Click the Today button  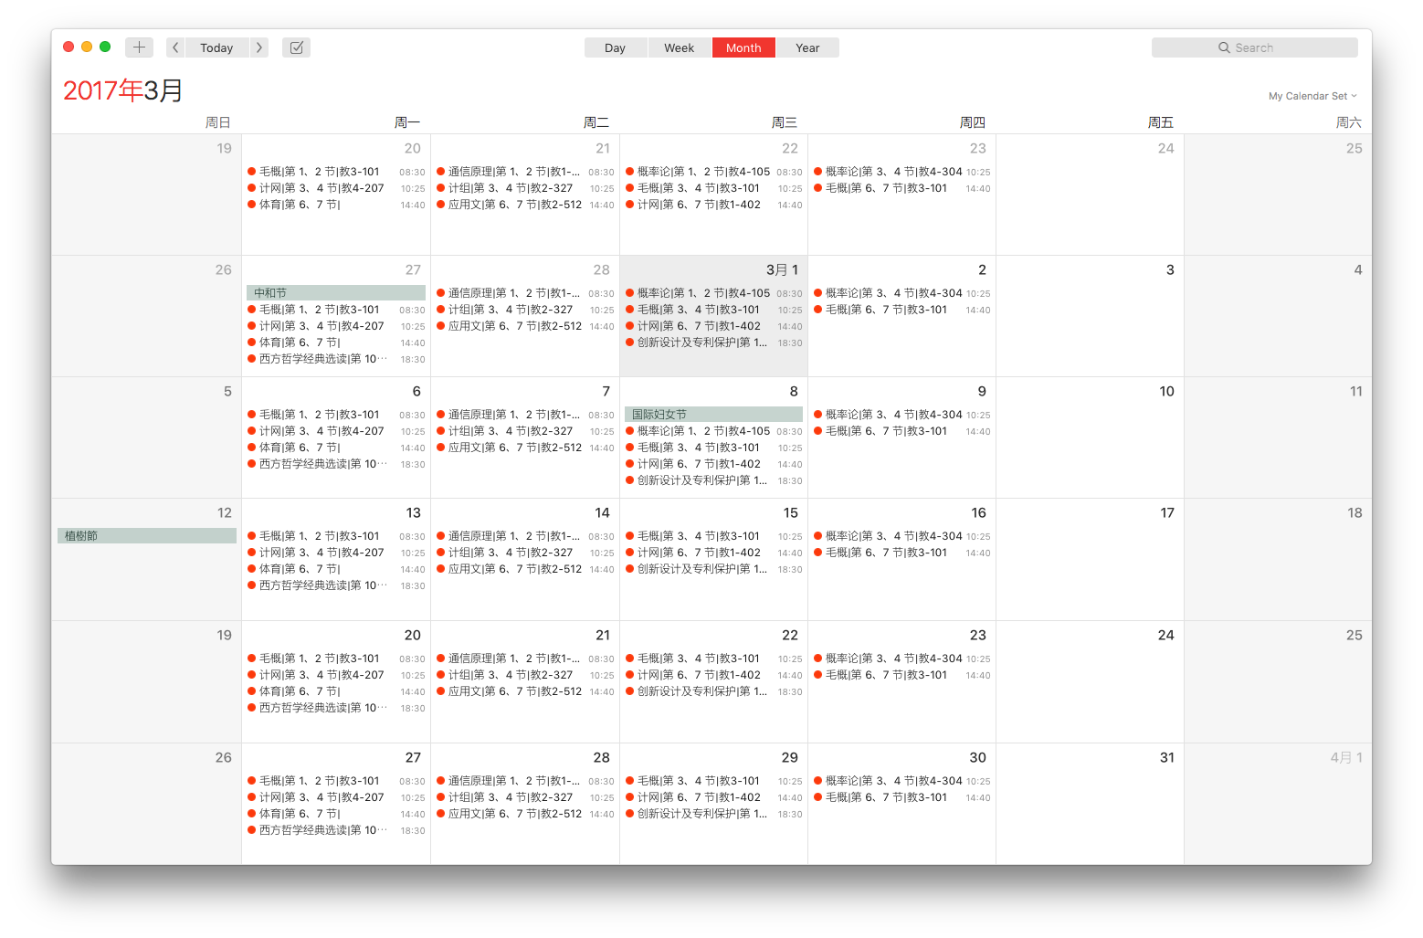point(217,47)
